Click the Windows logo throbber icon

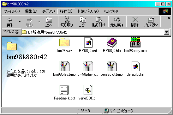[x=165, y=11]
